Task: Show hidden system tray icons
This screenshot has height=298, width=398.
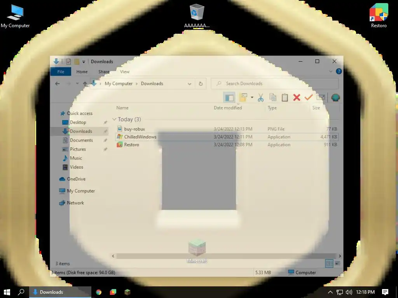Action: pos(330,292)
